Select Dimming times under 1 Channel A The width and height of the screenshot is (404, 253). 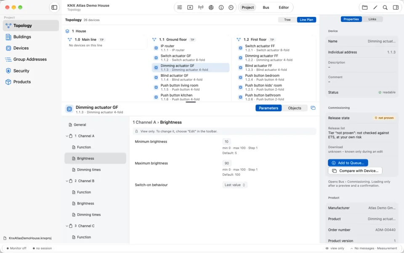pos(96,170)
